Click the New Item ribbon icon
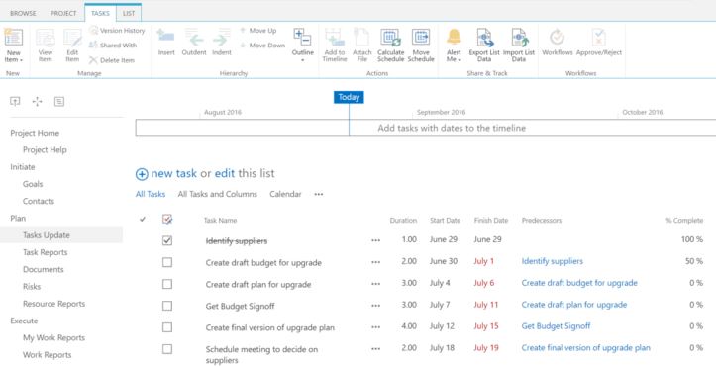 click(14, 38)
